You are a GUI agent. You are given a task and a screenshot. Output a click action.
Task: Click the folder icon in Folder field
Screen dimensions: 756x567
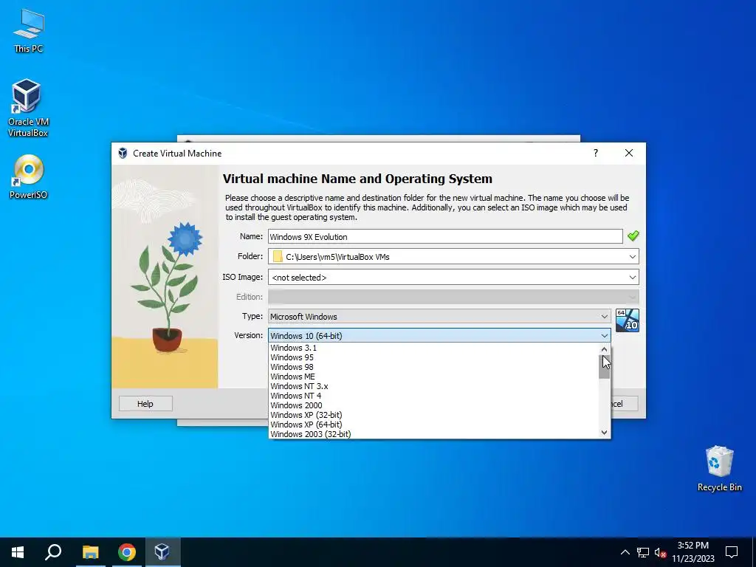[x=278, y=256]
